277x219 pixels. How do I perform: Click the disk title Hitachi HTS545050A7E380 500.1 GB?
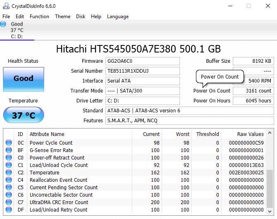[138, 49]
